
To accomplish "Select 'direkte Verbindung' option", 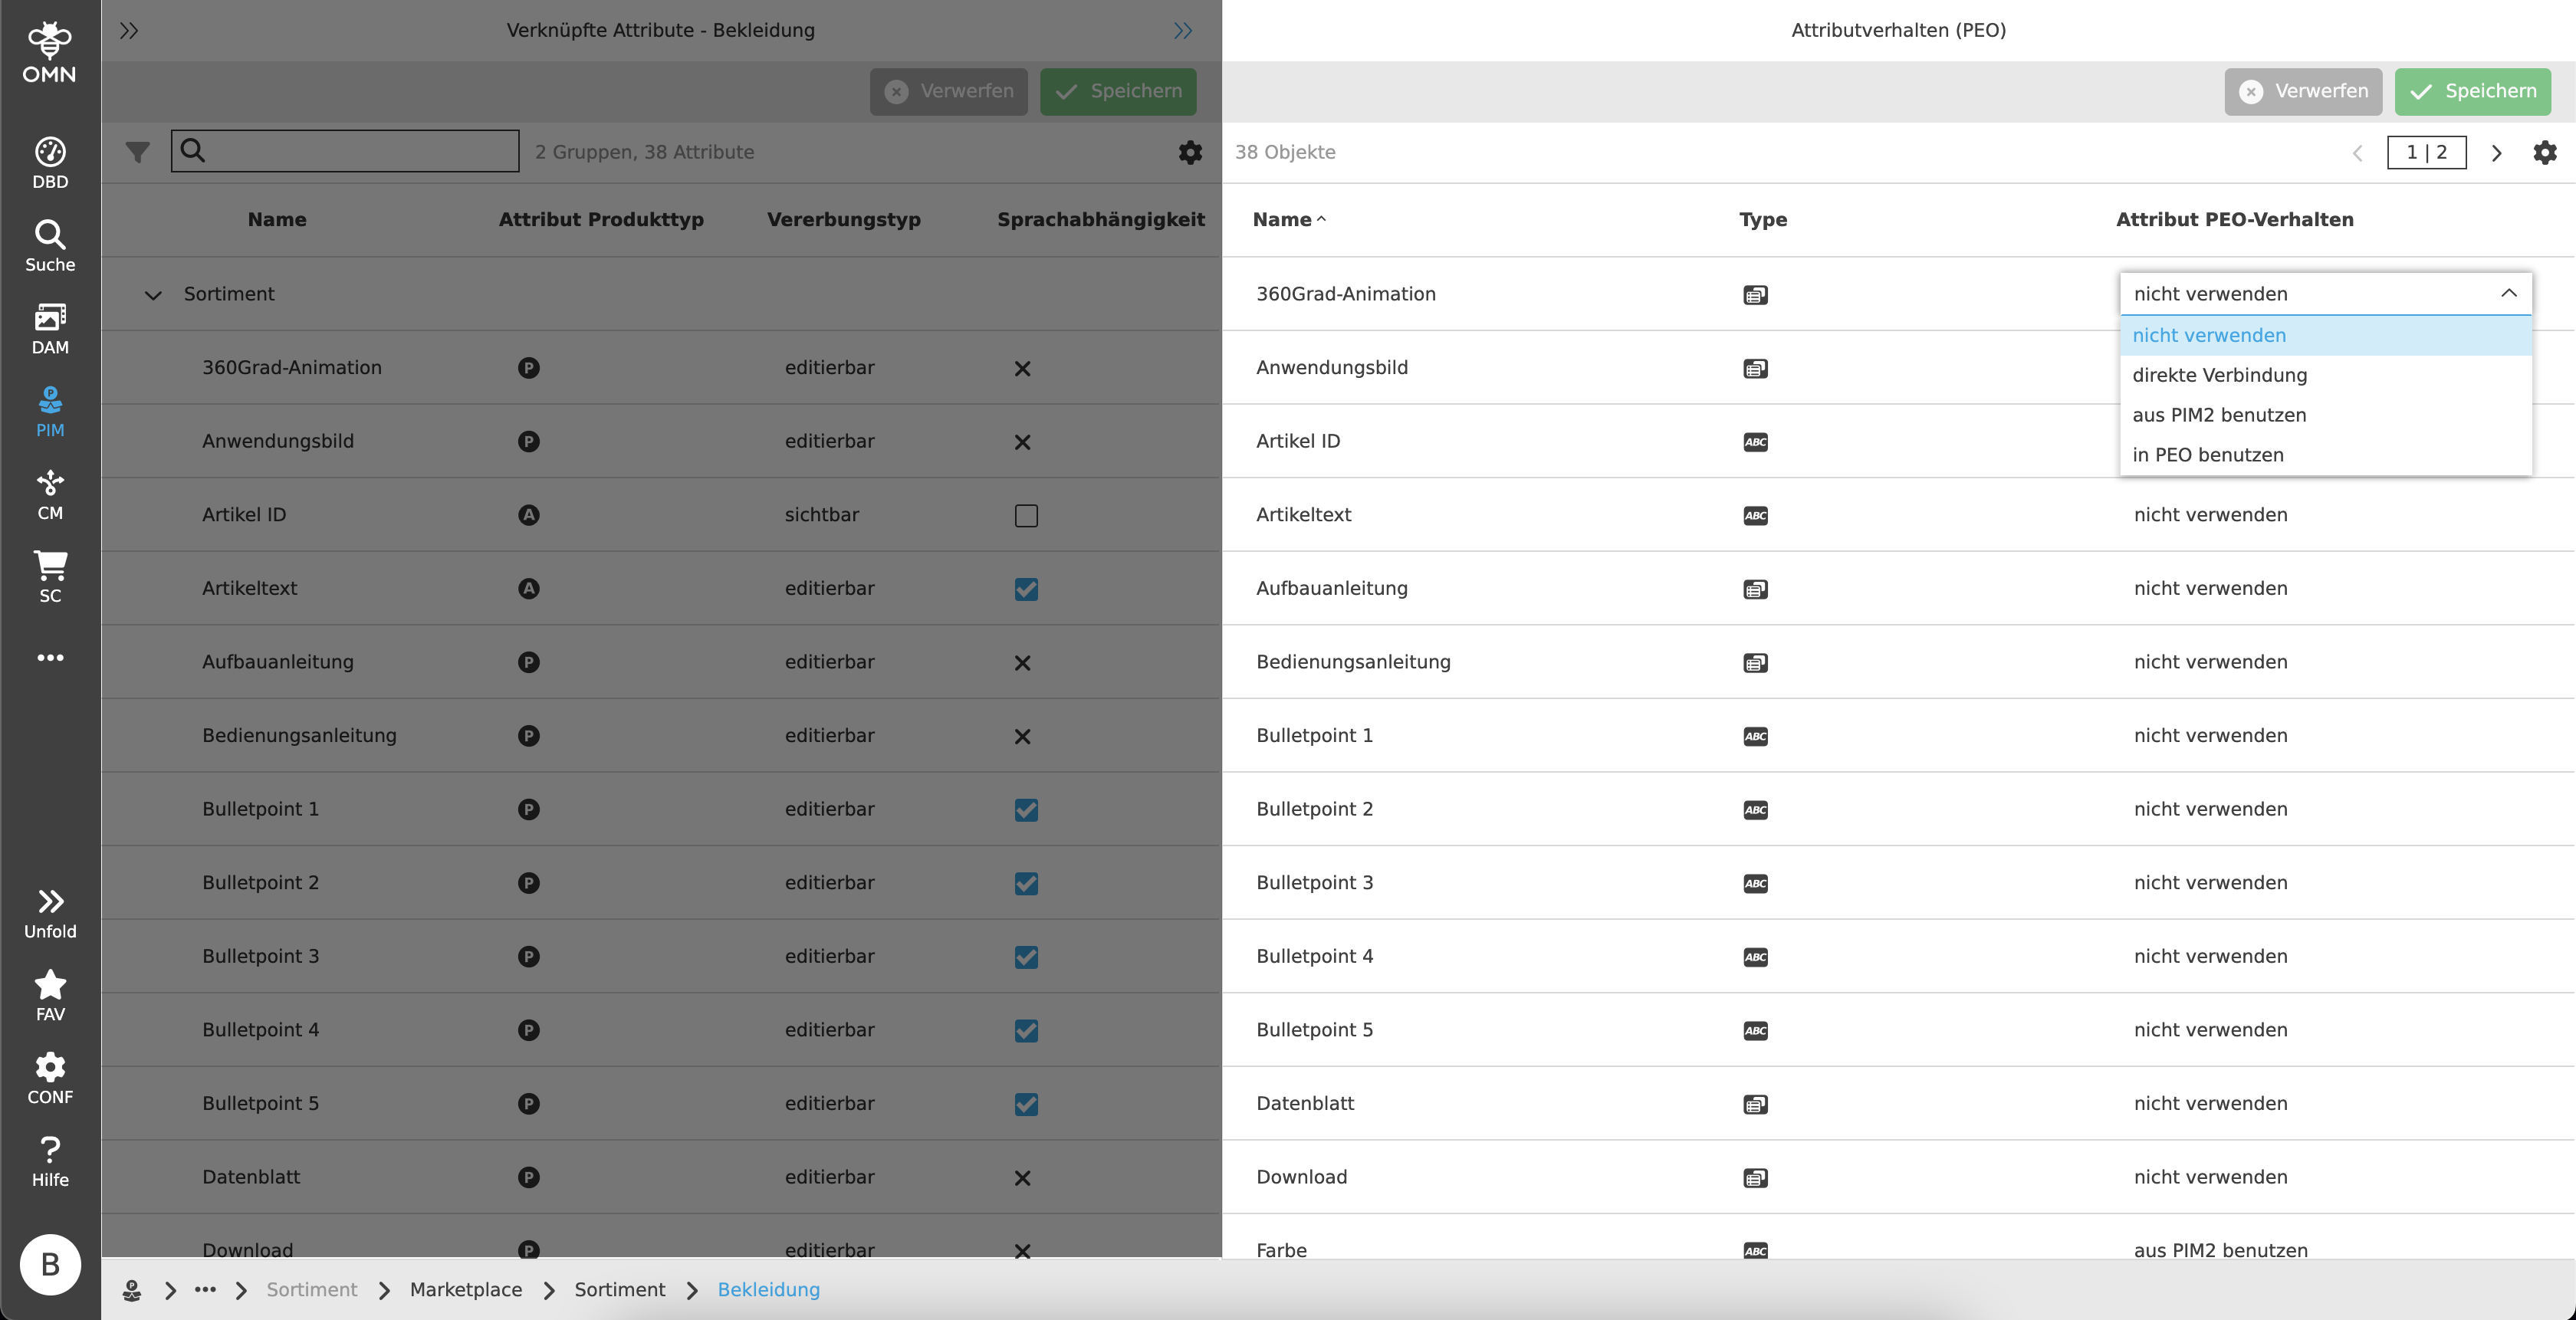I will point(2219,375).
